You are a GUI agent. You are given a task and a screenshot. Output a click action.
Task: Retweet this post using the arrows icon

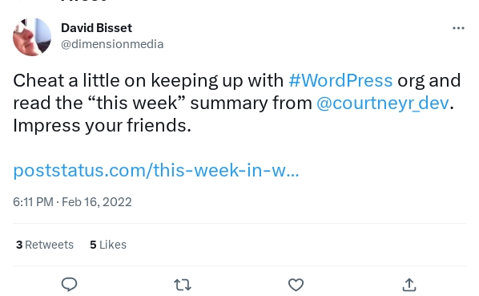pos(183,285)
